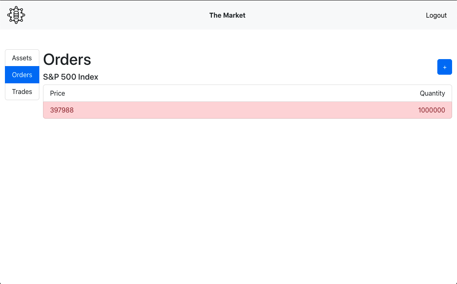This screenshot has width=457, height=284.
Task: Click the order quantity 1000000
Action: pyautogui.click(x=431, y=110)
